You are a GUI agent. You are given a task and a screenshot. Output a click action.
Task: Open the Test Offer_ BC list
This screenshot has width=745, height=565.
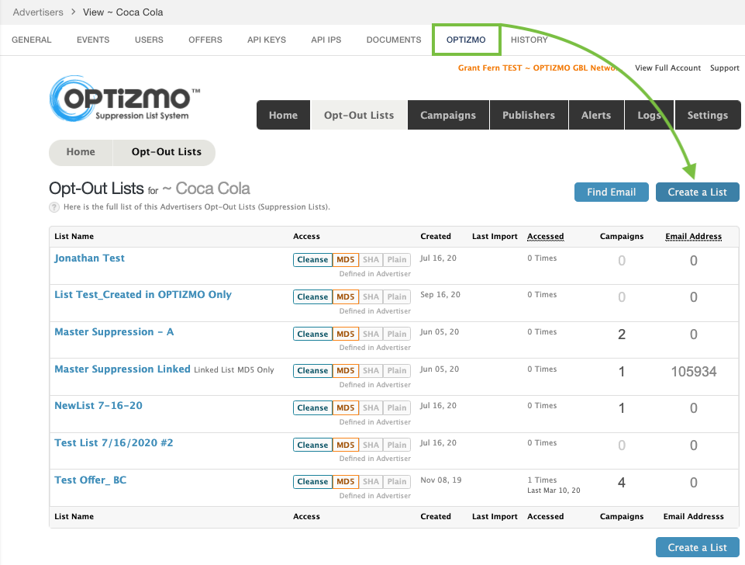(x=90, y=480)
